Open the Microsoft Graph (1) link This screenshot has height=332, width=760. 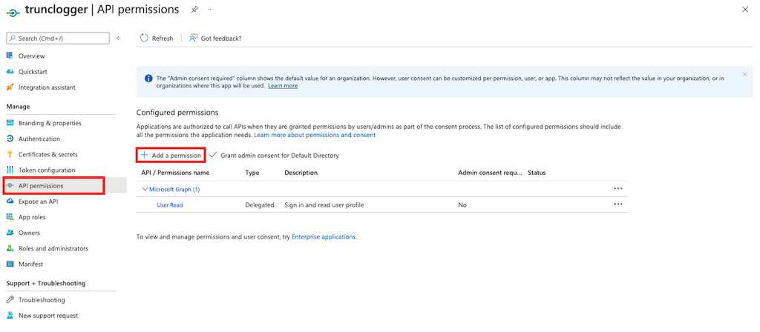point(174,189)
